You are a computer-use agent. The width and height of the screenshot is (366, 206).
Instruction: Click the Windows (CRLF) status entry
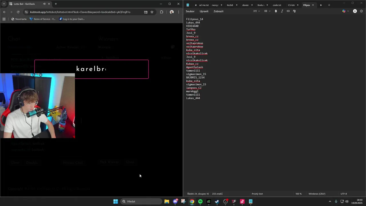coord(317,194)
